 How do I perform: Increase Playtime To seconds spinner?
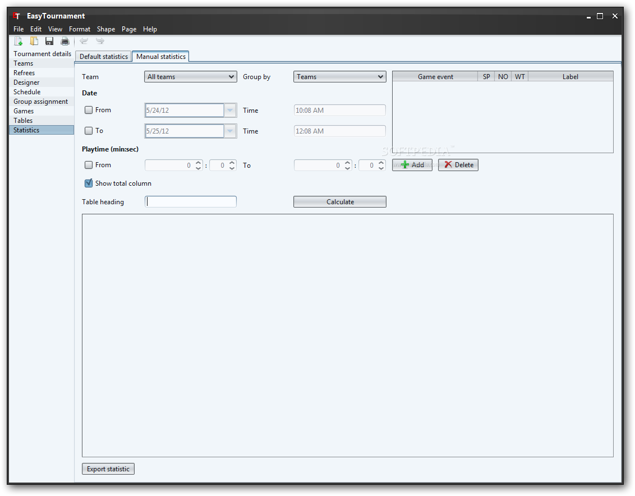381,163
